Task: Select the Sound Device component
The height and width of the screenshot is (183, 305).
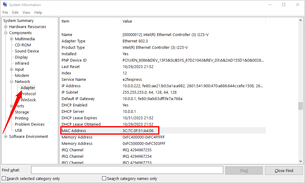Action: coord(27,51)
